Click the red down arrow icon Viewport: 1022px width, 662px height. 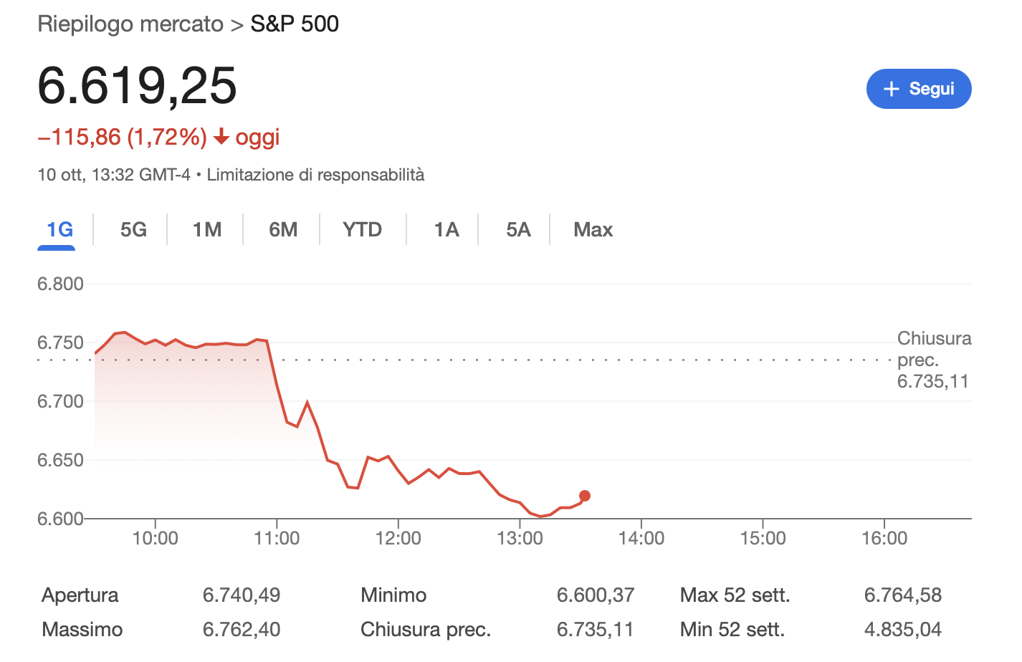click(221, 136)
